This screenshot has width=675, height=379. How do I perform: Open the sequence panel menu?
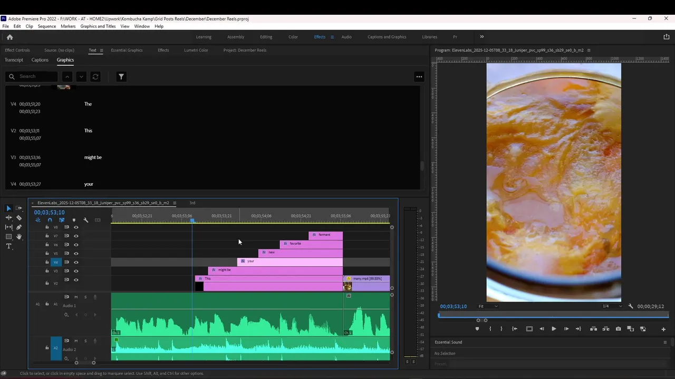pyautogui.click(x=175, y=203)
